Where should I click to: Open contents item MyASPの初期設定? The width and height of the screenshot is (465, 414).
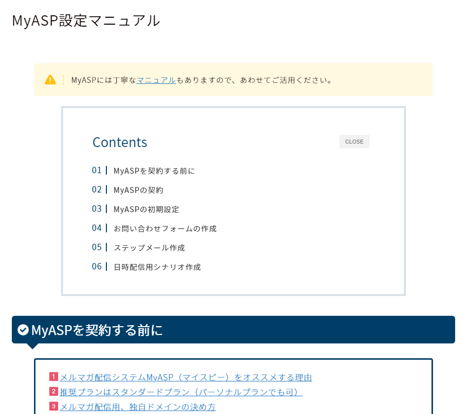tap(146, 209)
